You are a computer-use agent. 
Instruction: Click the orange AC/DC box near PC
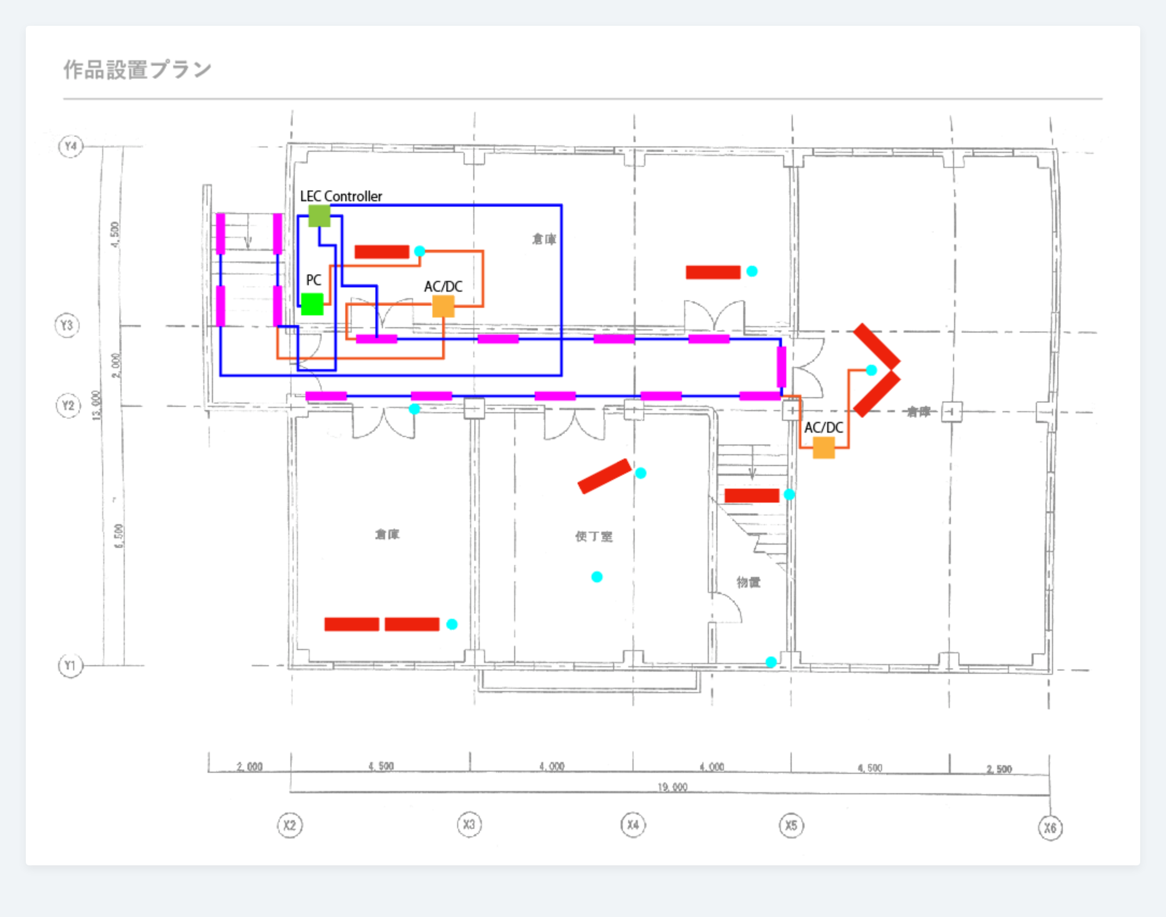point(443,306)
